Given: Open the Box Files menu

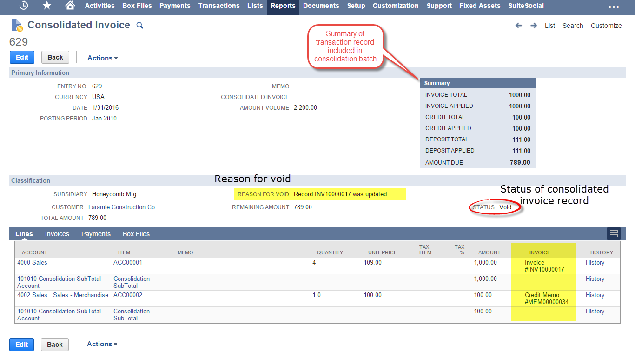Looking at the screenshot, I should click(137, 6).
